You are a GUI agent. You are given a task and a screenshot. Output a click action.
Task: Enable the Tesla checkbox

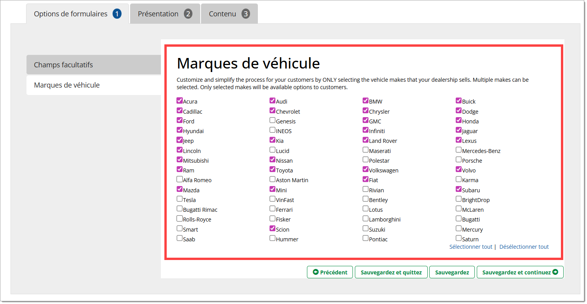pos(180,199)
